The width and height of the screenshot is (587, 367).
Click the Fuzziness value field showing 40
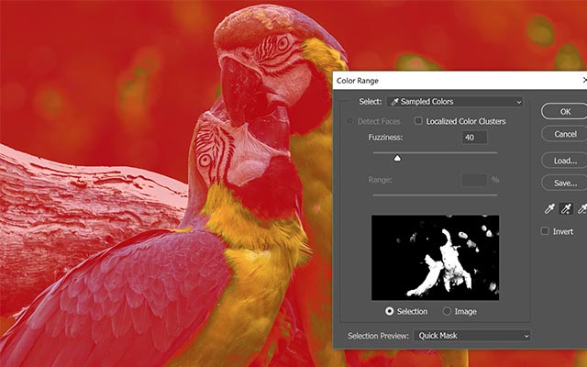[x=474, y=138]
